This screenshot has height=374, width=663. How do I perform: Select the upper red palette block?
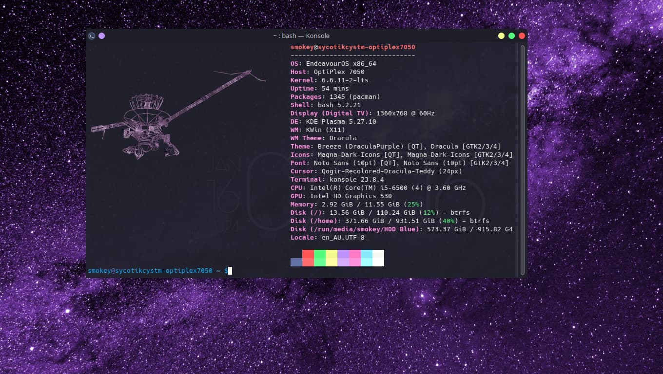pyautogui.click(x=308, y=254)
